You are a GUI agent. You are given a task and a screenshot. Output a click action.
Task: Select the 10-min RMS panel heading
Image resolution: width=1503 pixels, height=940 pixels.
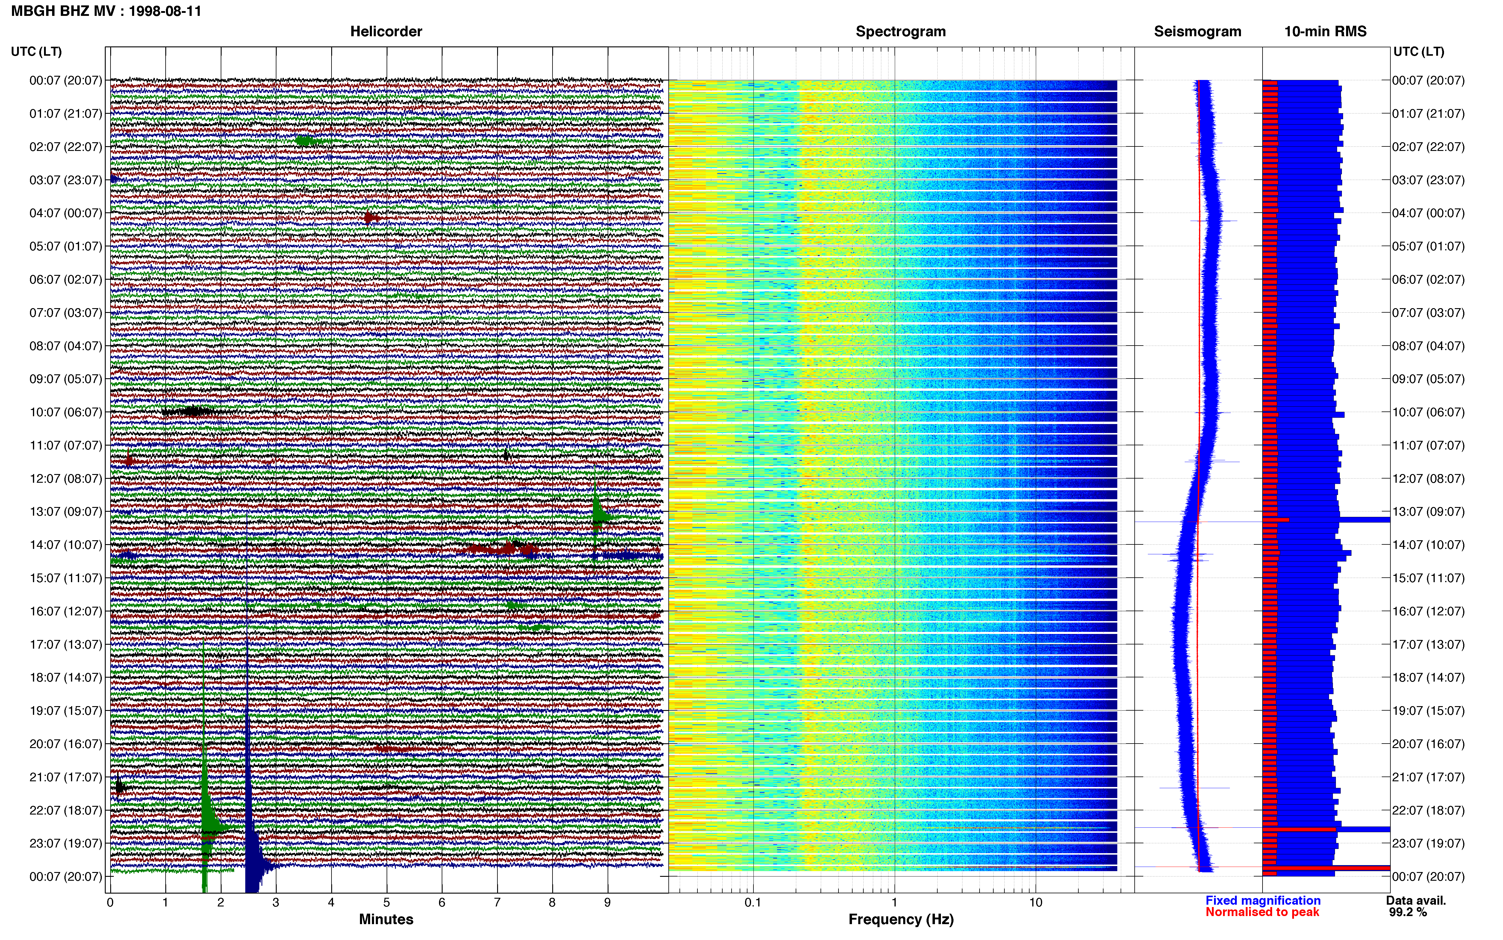[1325, 32]
